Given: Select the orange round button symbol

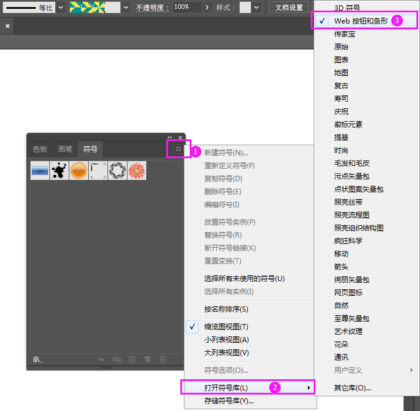Looking at the screenshot, I should pyautogui.click(x=79, y=171).
